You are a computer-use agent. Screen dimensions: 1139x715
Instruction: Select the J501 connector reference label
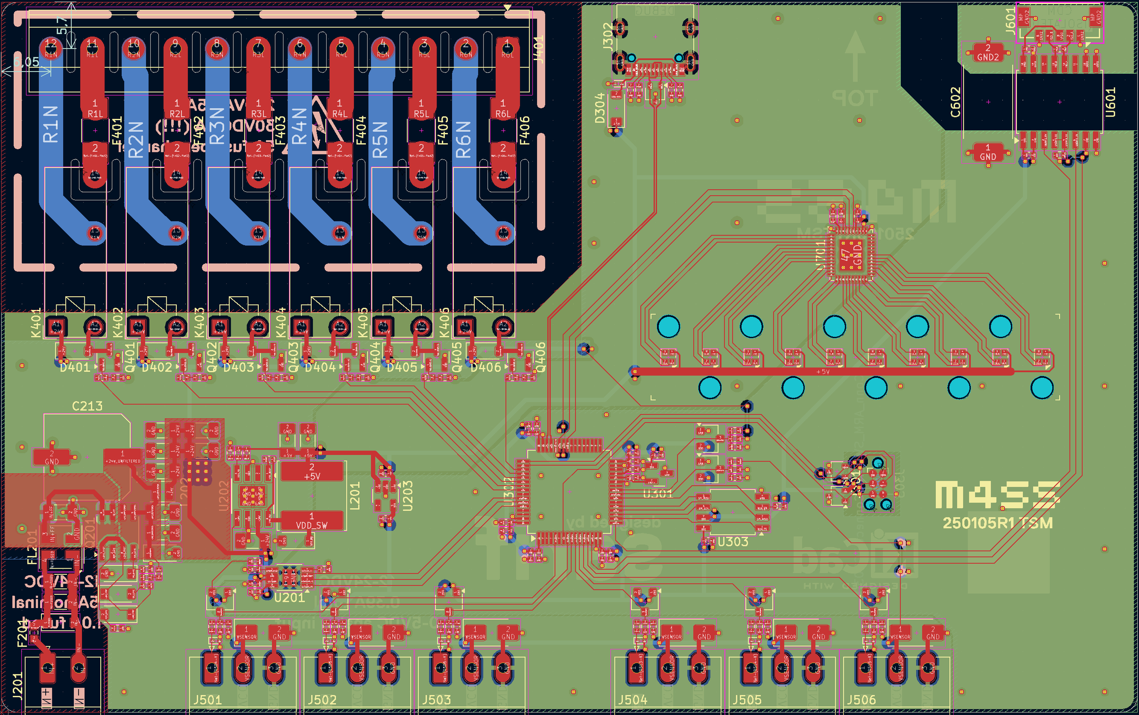click(207, 700)
